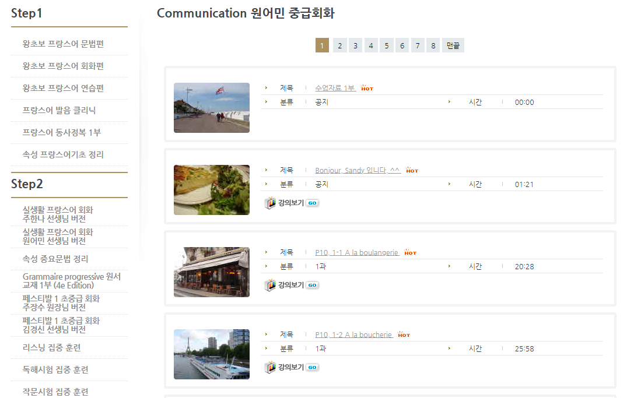Go to page 3

[355, 45]
